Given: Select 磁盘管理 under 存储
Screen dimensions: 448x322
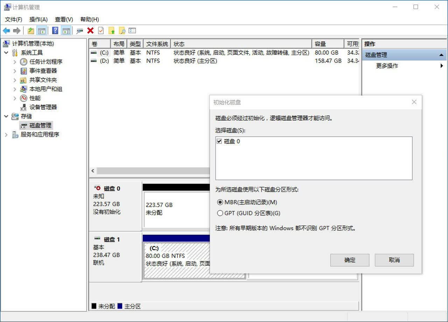Looking at the screenshot, I should point(41,125).
